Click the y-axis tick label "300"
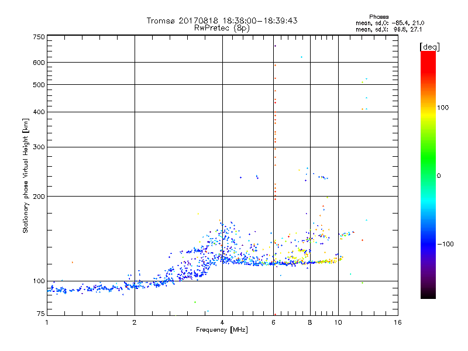This screenshot has height=351, width=468. [39, 147]
